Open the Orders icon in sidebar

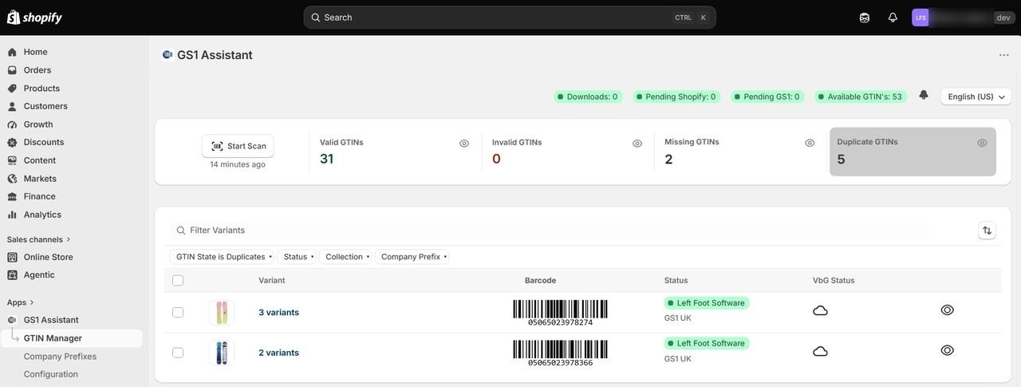tap(12, 70)
